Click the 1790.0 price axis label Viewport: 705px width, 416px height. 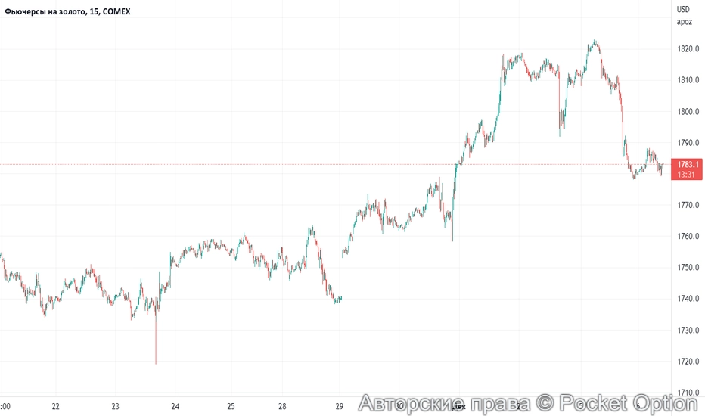(x=688, y=143)
